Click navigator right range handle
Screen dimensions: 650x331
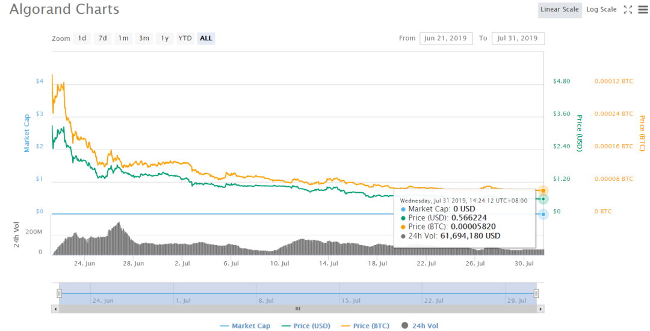[536, 293]
